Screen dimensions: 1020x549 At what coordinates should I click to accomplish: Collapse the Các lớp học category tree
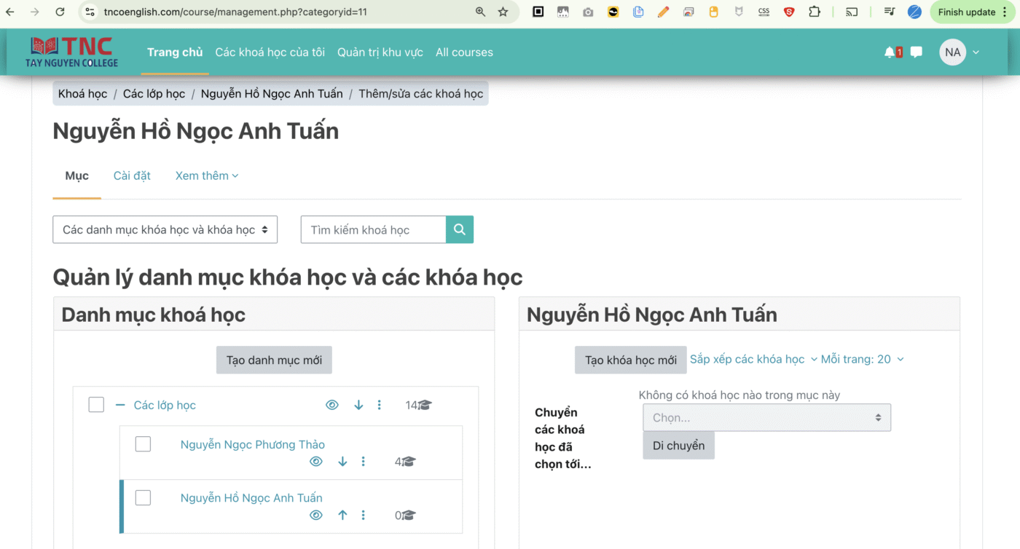(x=120, y=405)
